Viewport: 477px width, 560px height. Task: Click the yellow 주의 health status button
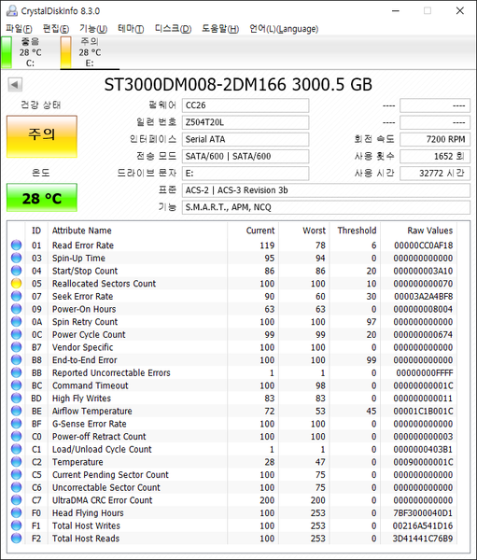[42, 136]
